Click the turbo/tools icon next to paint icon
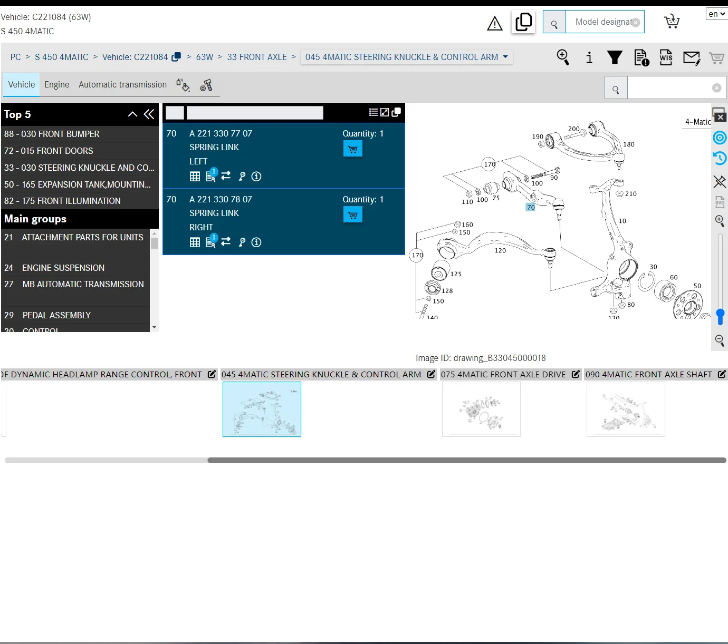 tap(206, 85)
